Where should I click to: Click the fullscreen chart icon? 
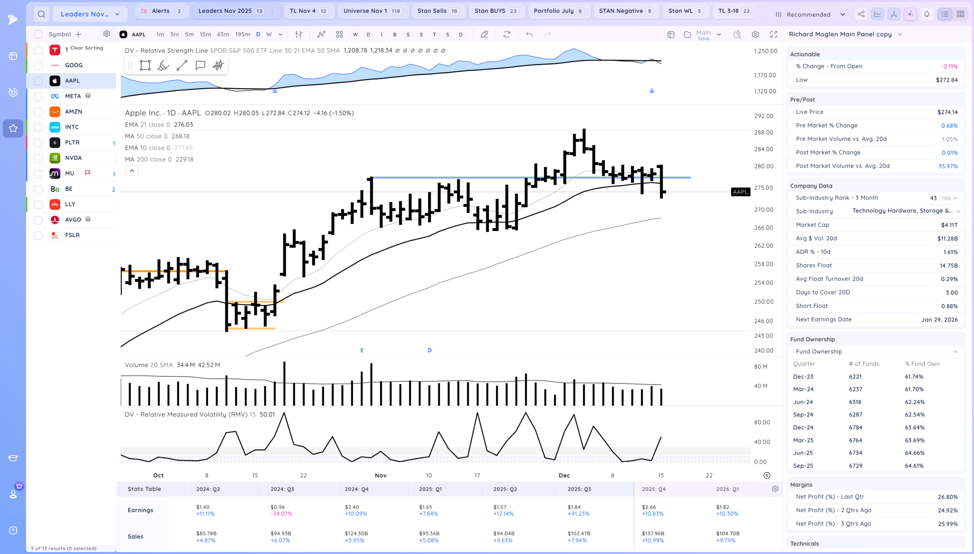tap(773, 34)
